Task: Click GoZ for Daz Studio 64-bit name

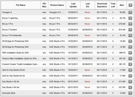Action: point(14,76)
